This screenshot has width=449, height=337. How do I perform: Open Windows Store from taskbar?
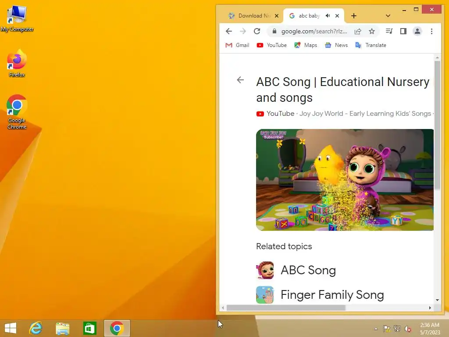(x=89, y=328)
